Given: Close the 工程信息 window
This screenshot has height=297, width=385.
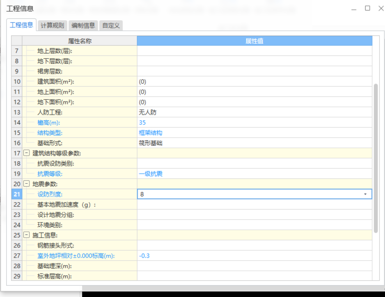Looking at the screenshot, I should click(381, 8).
